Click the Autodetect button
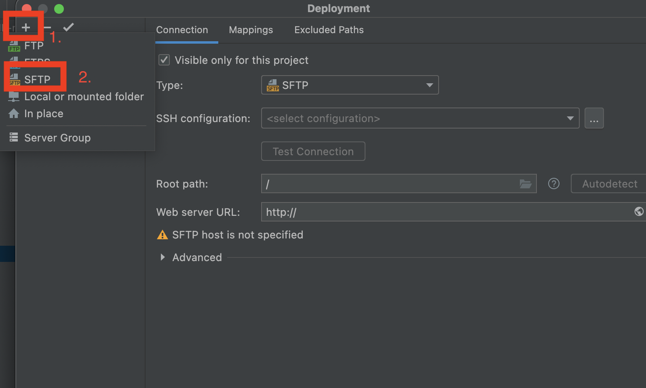Image resolution: width=646 pixels, height=388 pixels. (609, 184)
